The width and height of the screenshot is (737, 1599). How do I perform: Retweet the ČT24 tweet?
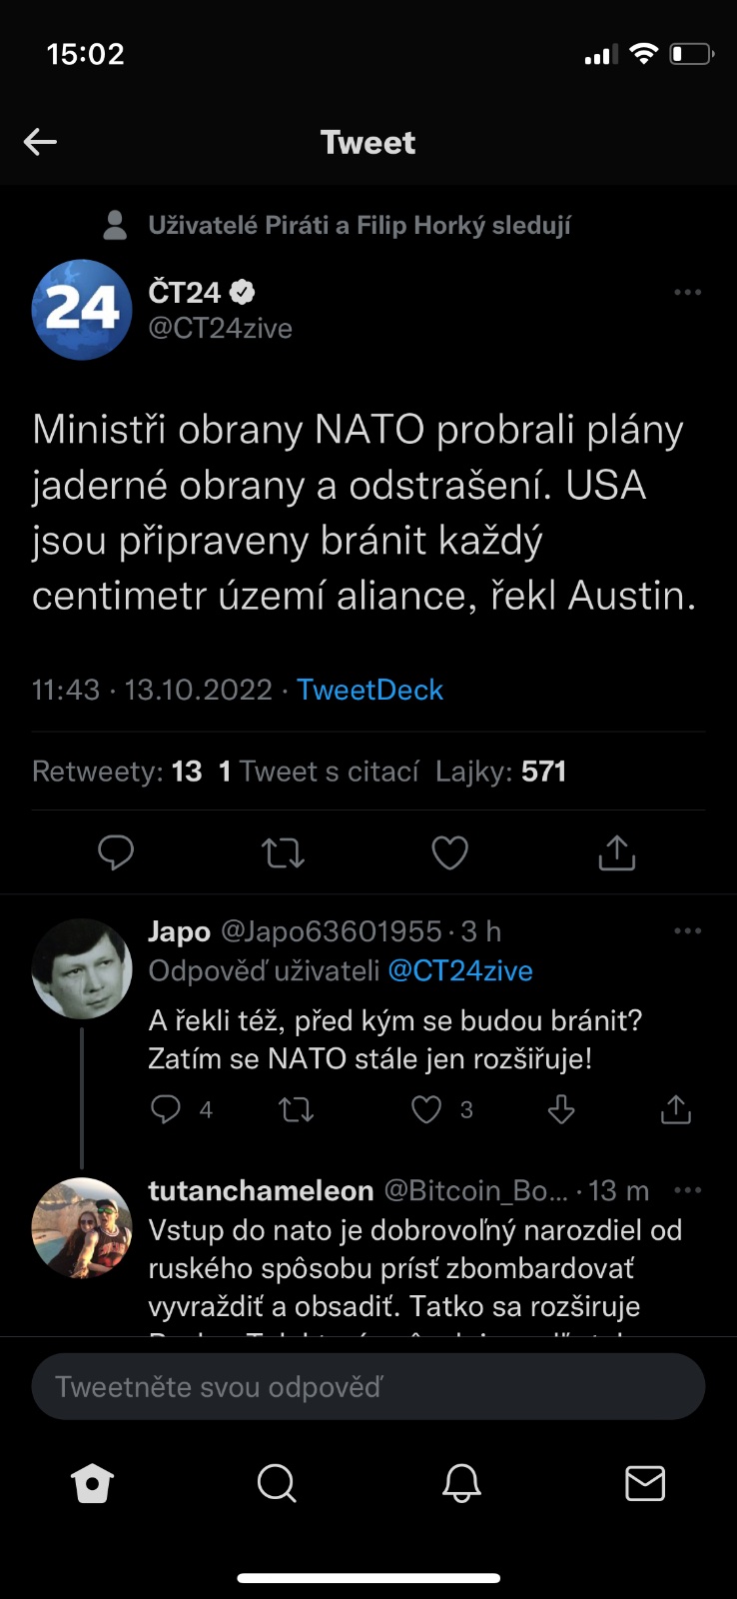tap(283, 853)
